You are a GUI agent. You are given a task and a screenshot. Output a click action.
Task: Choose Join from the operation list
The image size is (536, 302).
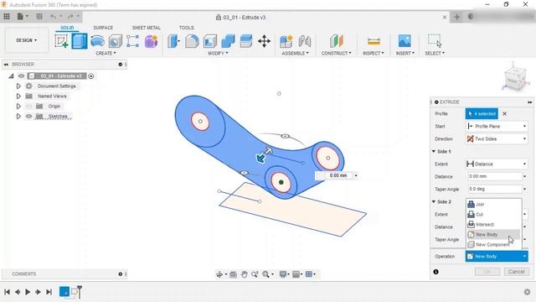[x=493, y=205]
